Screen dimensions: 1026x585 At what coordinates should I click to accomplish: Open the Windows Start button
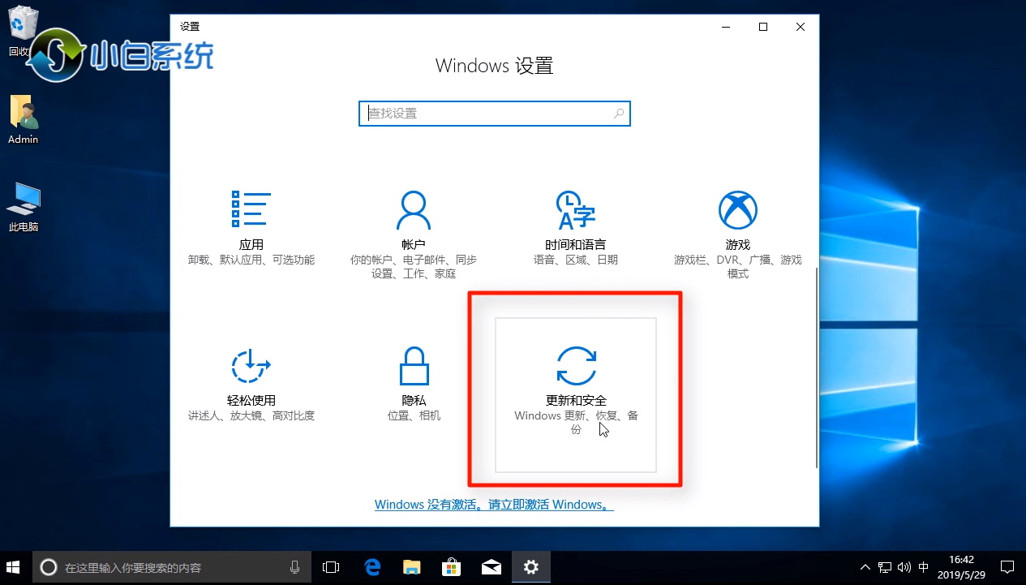(14, 567)
